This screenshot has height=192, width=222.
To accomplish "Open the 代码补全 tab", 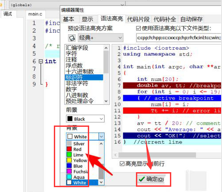I will pyautogui.click(x=165, y=19).
